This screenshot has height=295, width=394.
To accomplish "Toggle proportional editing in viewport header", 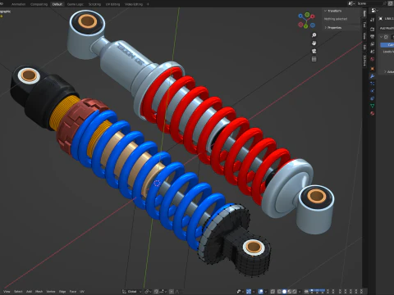I will 172,292.
